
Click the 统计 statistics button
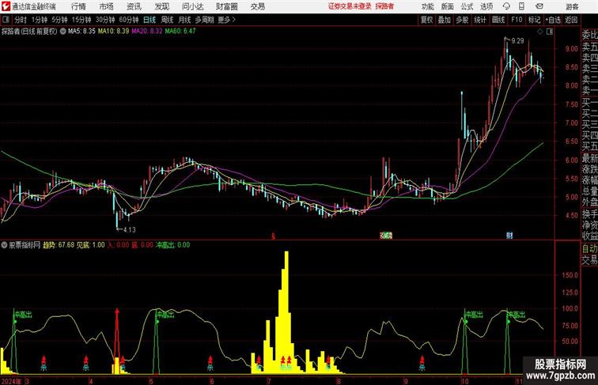click(480, 20)
